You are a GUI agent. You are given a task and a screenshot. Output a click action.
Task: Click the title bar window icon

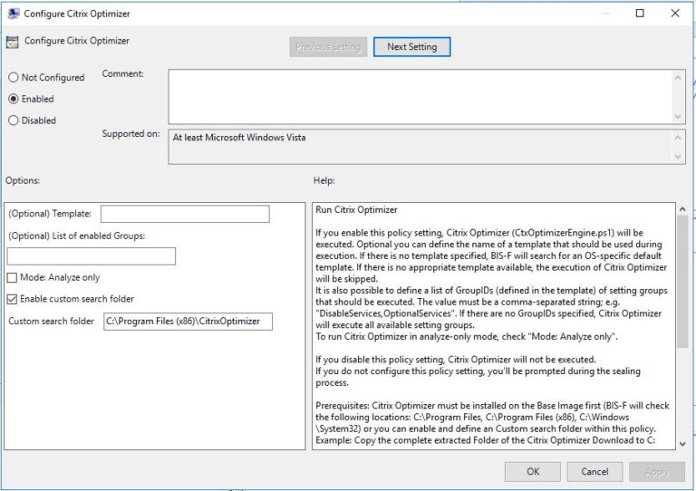pos(14,14)
